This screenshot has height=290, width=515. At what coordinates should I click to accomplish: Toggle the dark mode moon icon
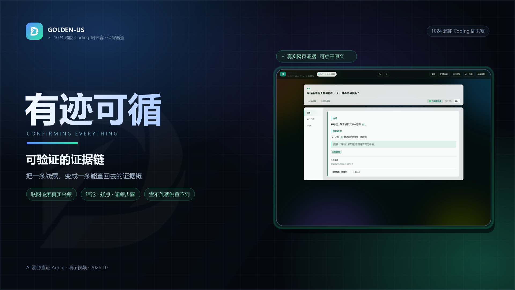[387, 74]
